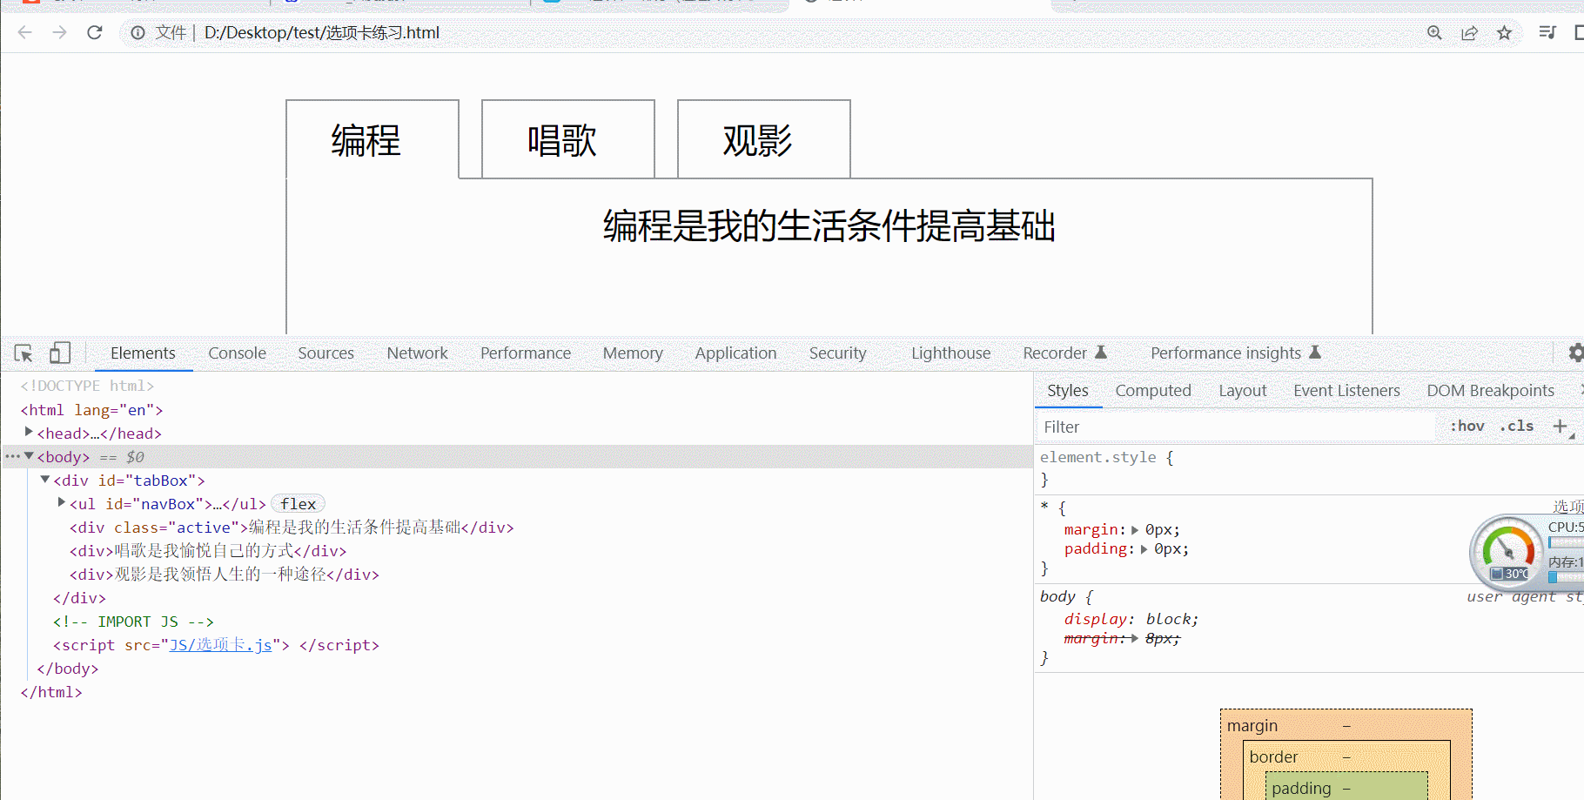1584x800 pixels.
Task: Click the browser address bar URL
Action: (x=322, y=33)
